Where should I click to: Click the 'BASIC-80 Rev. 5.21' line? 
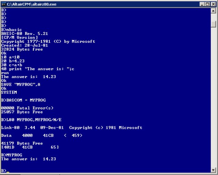click(x=25, y=34)
